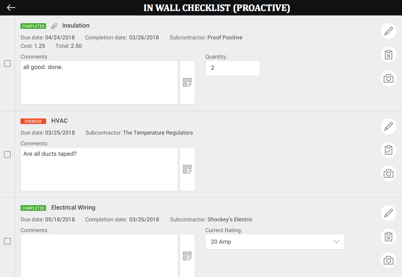Select the Insulation row checkbox
The width and height of the screenshot is (402, 277).
tap(7, 63)
